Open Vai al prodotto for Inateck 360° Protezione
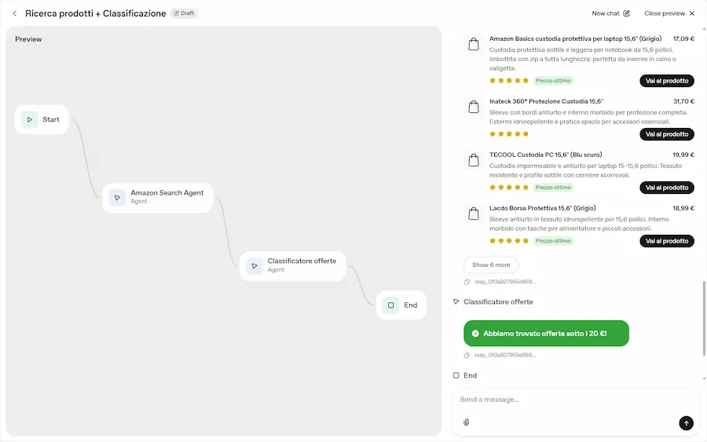This screenshot has width=707, height=442. 666,134
